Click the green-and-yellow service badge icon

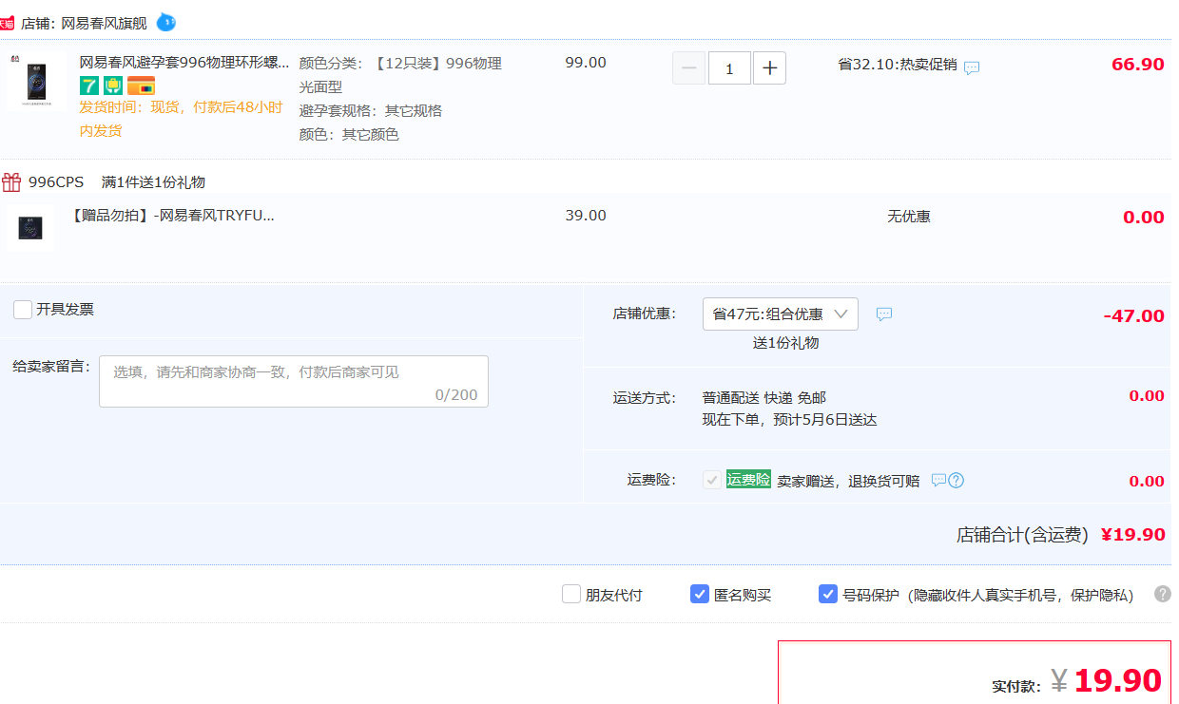[113, 86]
